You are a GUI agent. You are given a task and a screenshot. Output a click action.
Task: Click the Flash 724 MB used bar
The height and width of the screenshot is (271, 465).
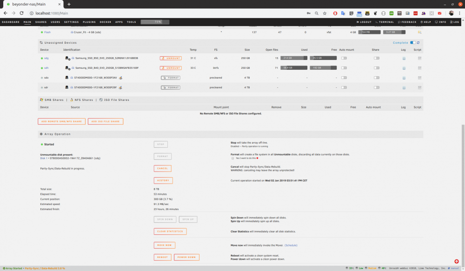(x=369, y=32)
